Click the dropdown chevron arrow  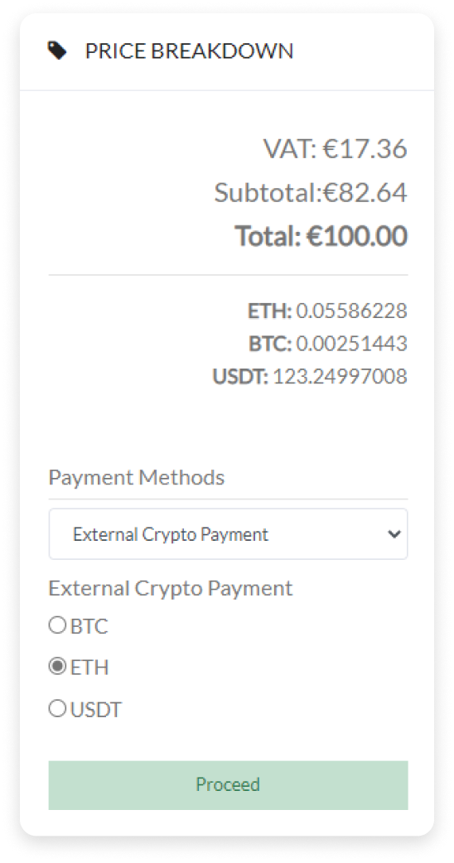coord(394,534)
